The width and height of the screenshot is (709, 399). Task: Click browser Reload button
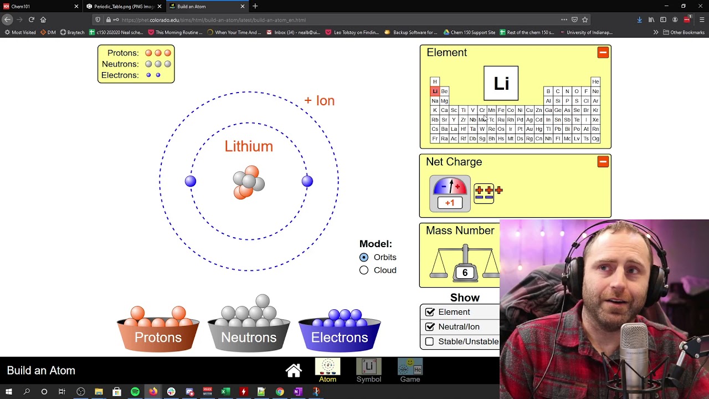32,19
